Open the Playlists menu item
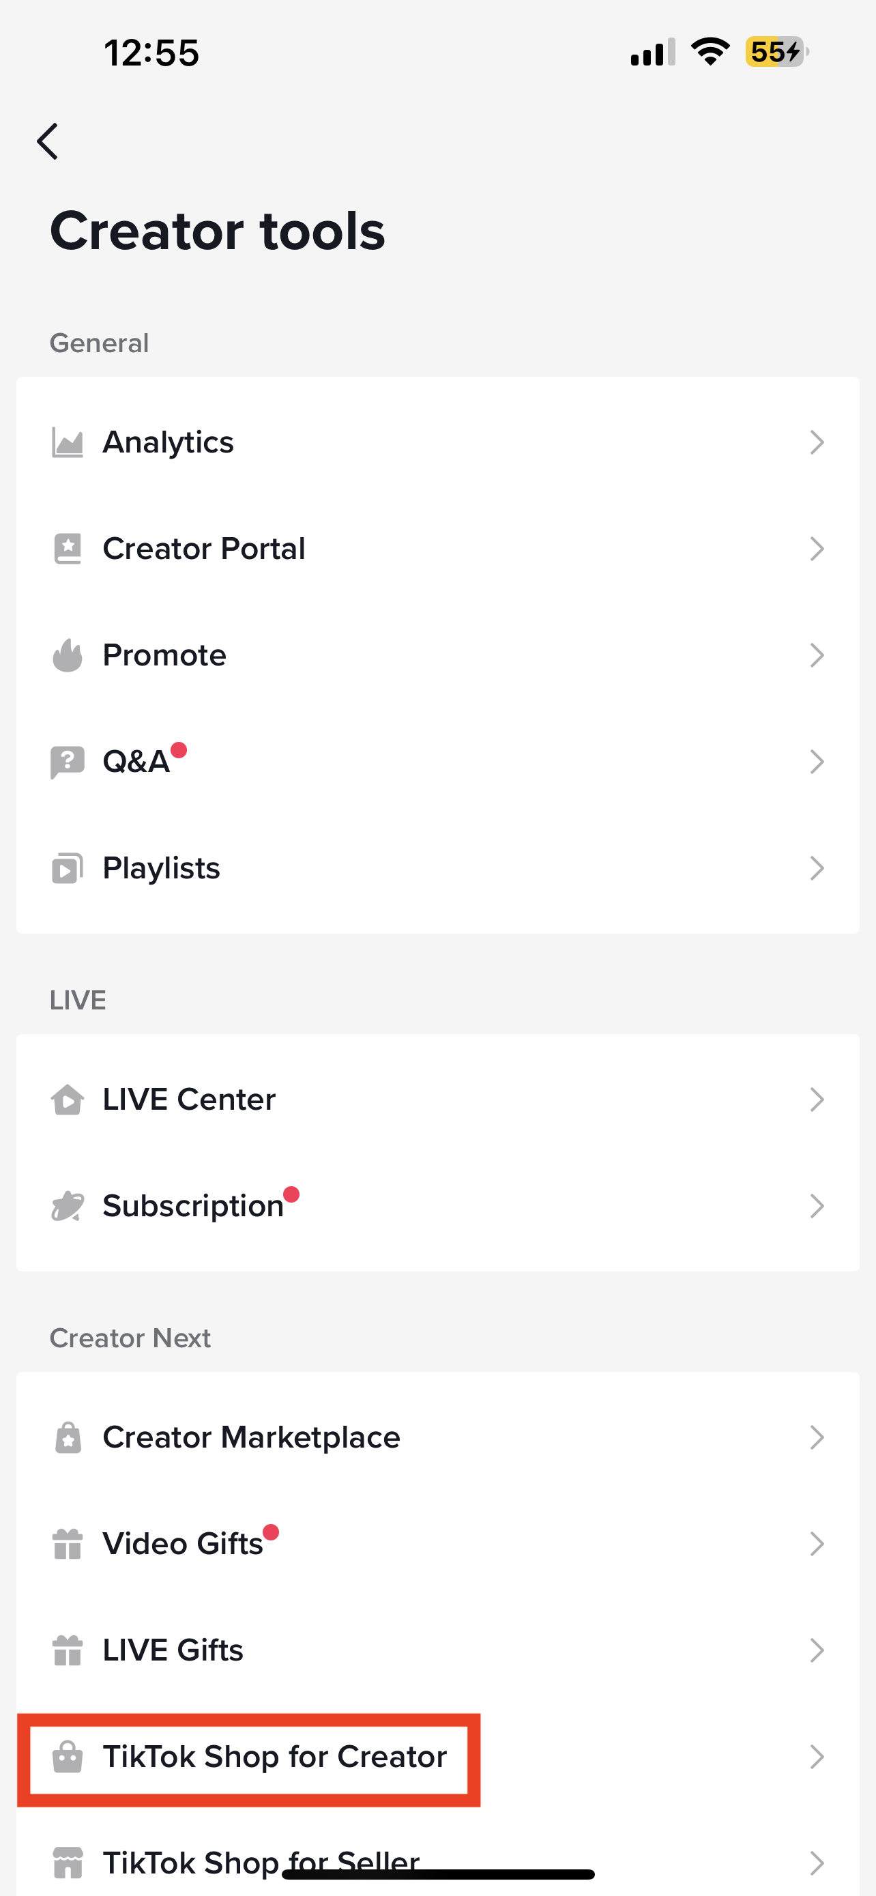Screen dimensions: 876x1896 click(162, 869)
